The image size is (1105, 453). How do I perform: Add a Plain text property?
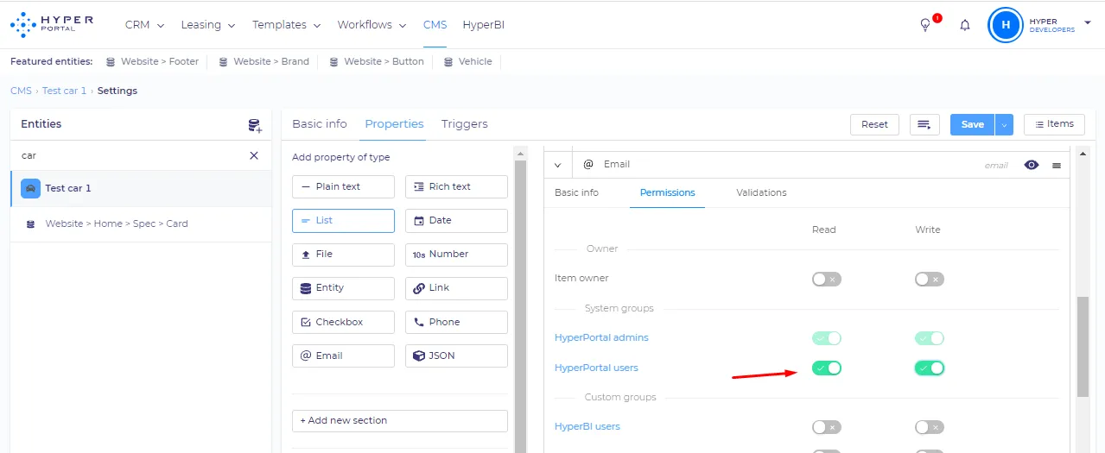(x=343, y=186)
